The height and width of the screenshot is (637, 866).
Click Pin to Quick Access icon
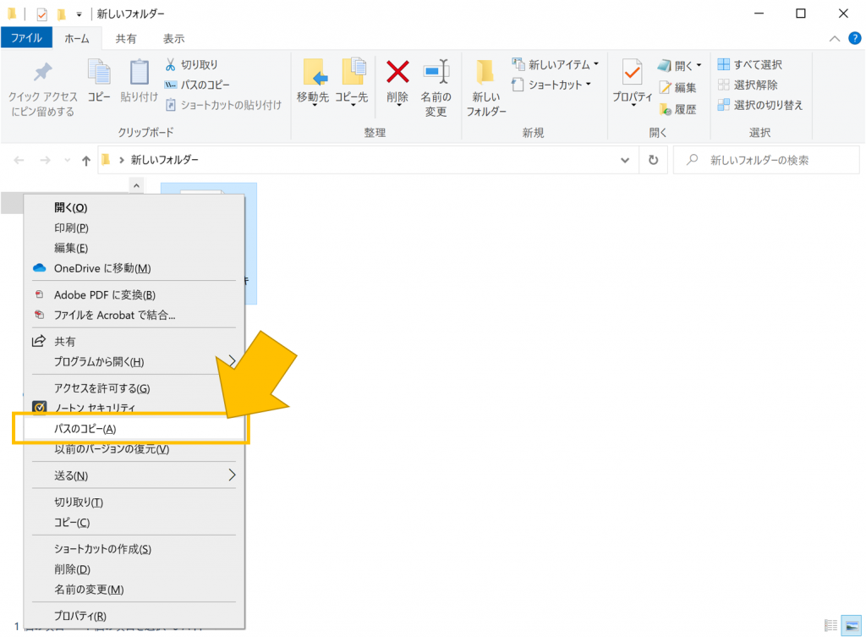(42, 74)
